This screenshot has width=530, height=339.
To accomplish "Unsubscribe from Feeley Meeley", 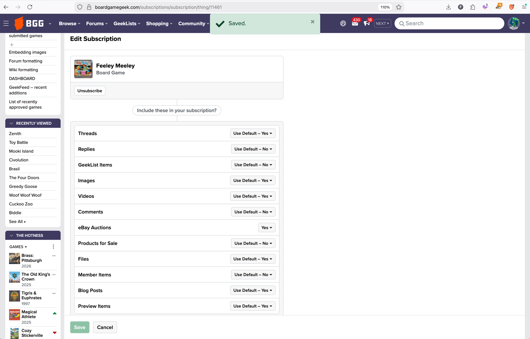I will pyautogui.click(x=90, y=91).
